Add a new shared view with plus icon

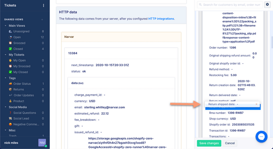click(x=42, y=19)
